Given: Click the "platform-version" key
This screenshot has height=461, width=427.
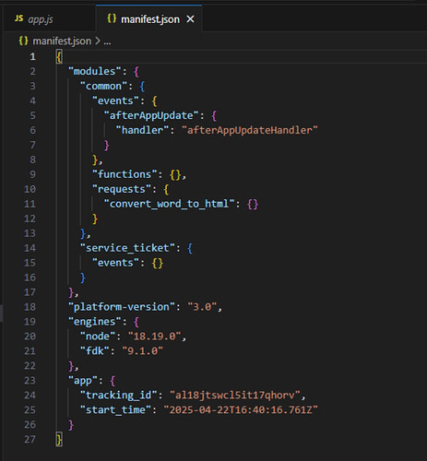Looking at the screenshot, I should point(122,307).
